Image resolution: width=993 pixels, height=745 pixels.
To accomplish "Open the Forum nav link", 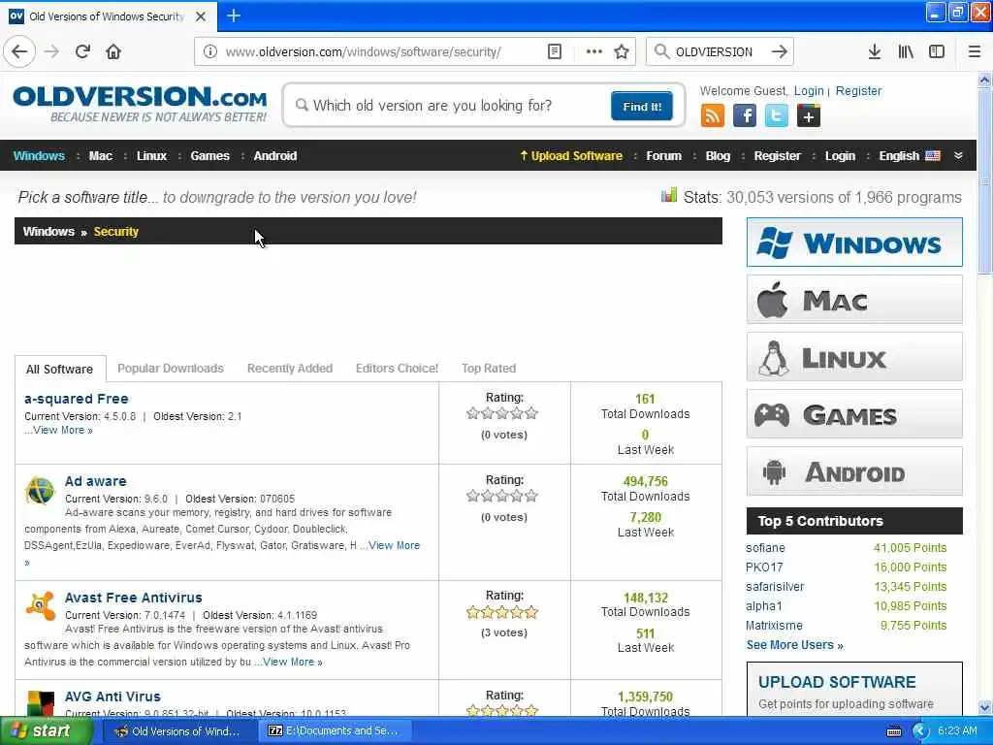I will tap(663, 156).
